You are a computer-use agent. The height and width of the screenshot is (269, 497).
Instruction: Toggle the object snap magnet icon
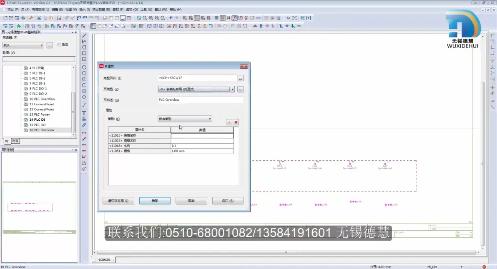pyautogui.click(x=235, y=18)
